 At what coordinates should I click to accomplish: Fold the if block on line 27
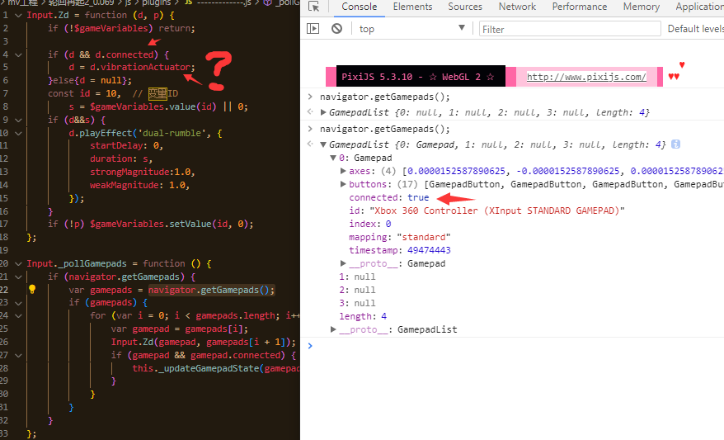click(x=18, y=356)
